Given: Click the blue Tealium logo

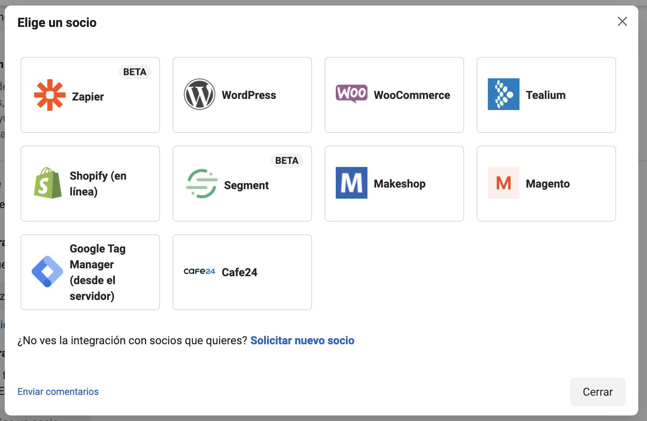Looking at the screenshot, I should click(504, 94).
